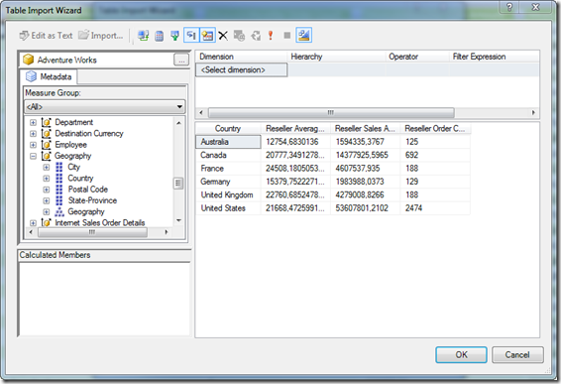Select the Destination Currency dimension icon
The image size is (561, 384).
click(x=47, y=134)
